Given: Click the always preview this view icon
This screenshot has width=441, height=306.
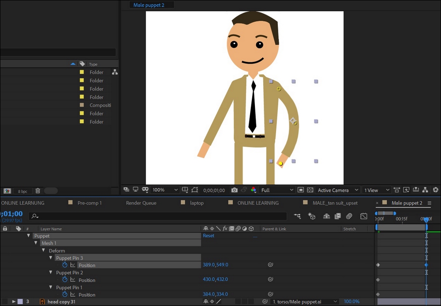Looking at the screenshot, I should (126, 190).
